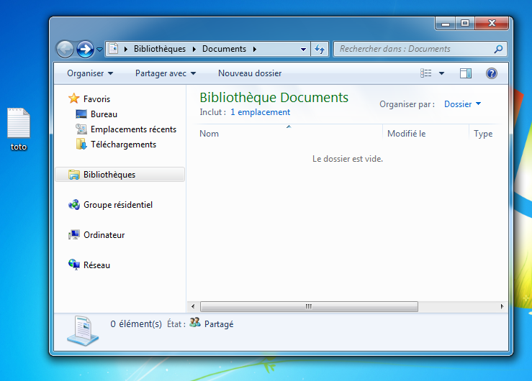The width and height of the screenshot is (532, 381).
Task: Click the Partagé status text
Action: (219, 324)
